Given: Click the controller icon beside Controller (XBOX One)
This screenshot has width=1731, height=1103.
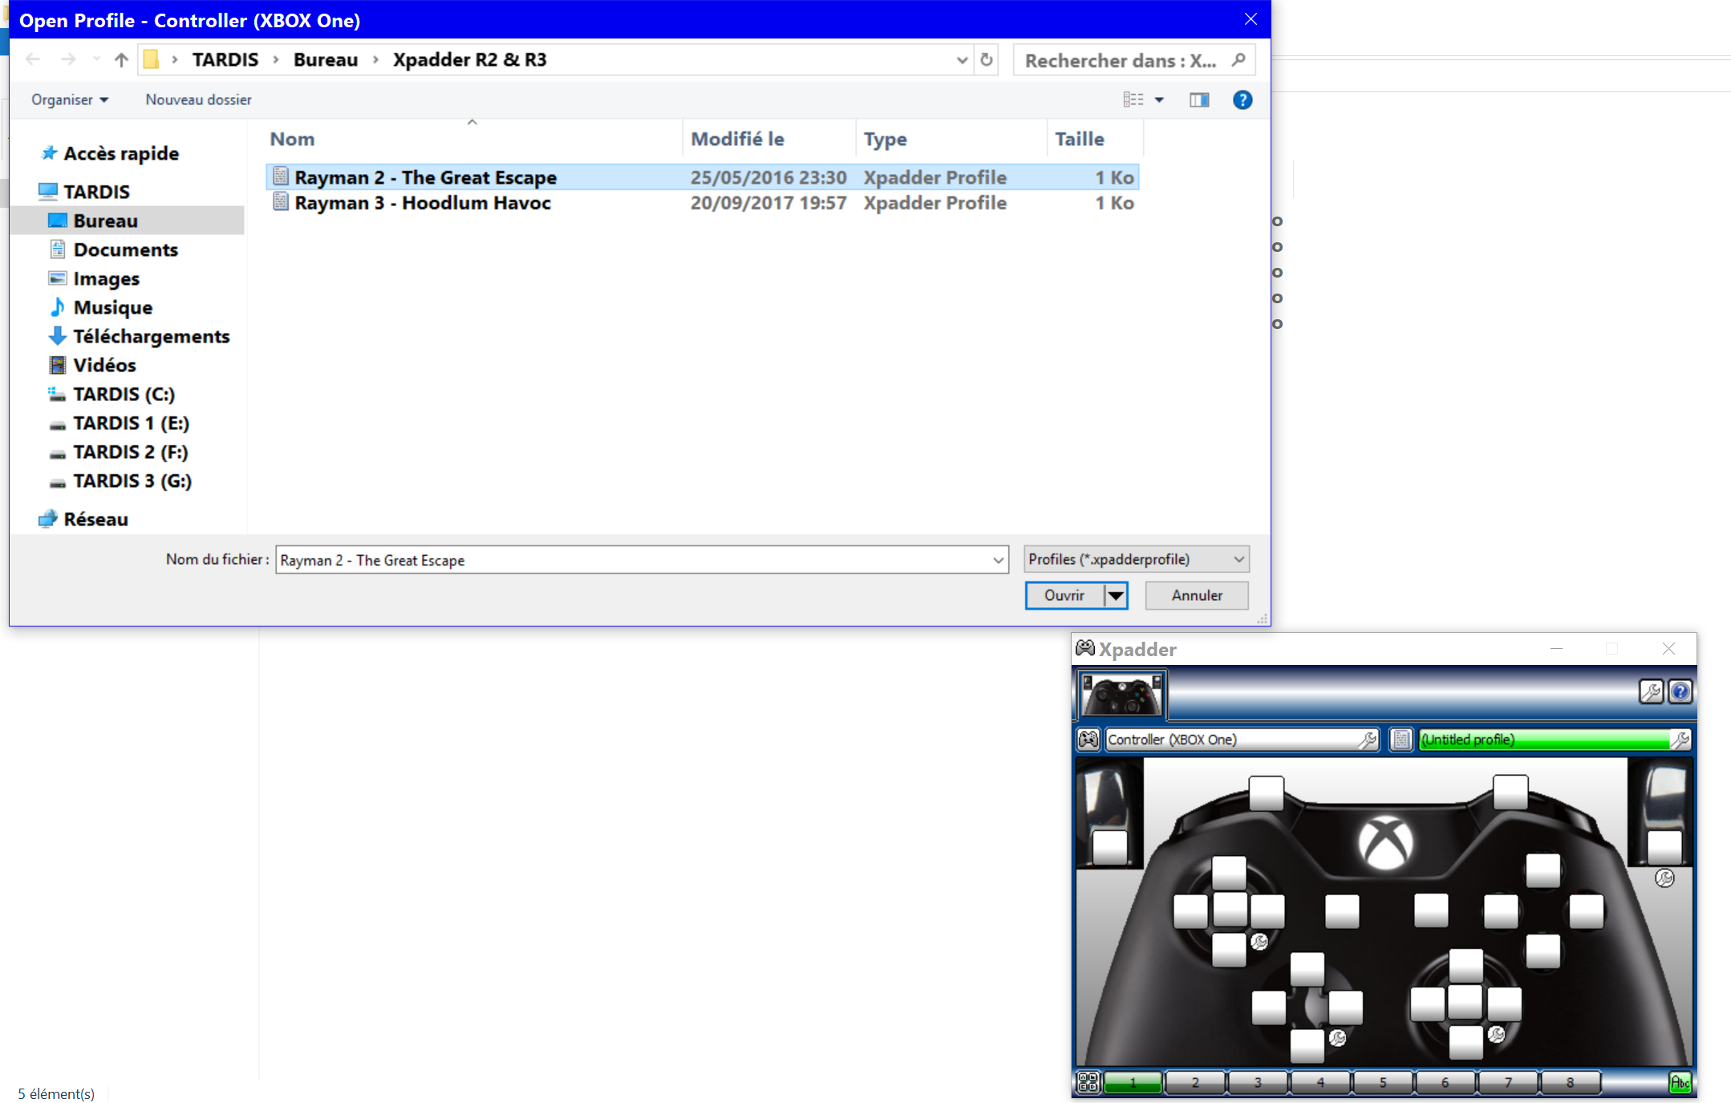Looking at the screenshot, I should tap(1088, 740).
